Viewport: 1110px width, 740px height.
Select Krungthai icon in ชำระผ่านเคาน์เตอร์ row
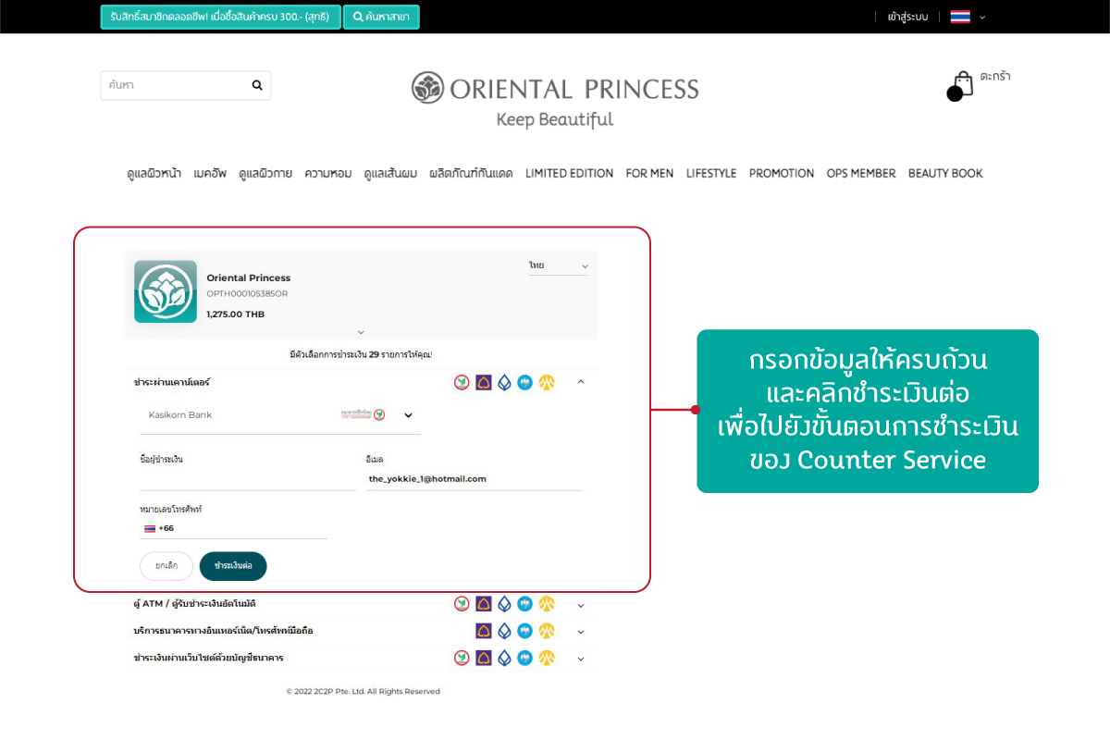(525, 382)
